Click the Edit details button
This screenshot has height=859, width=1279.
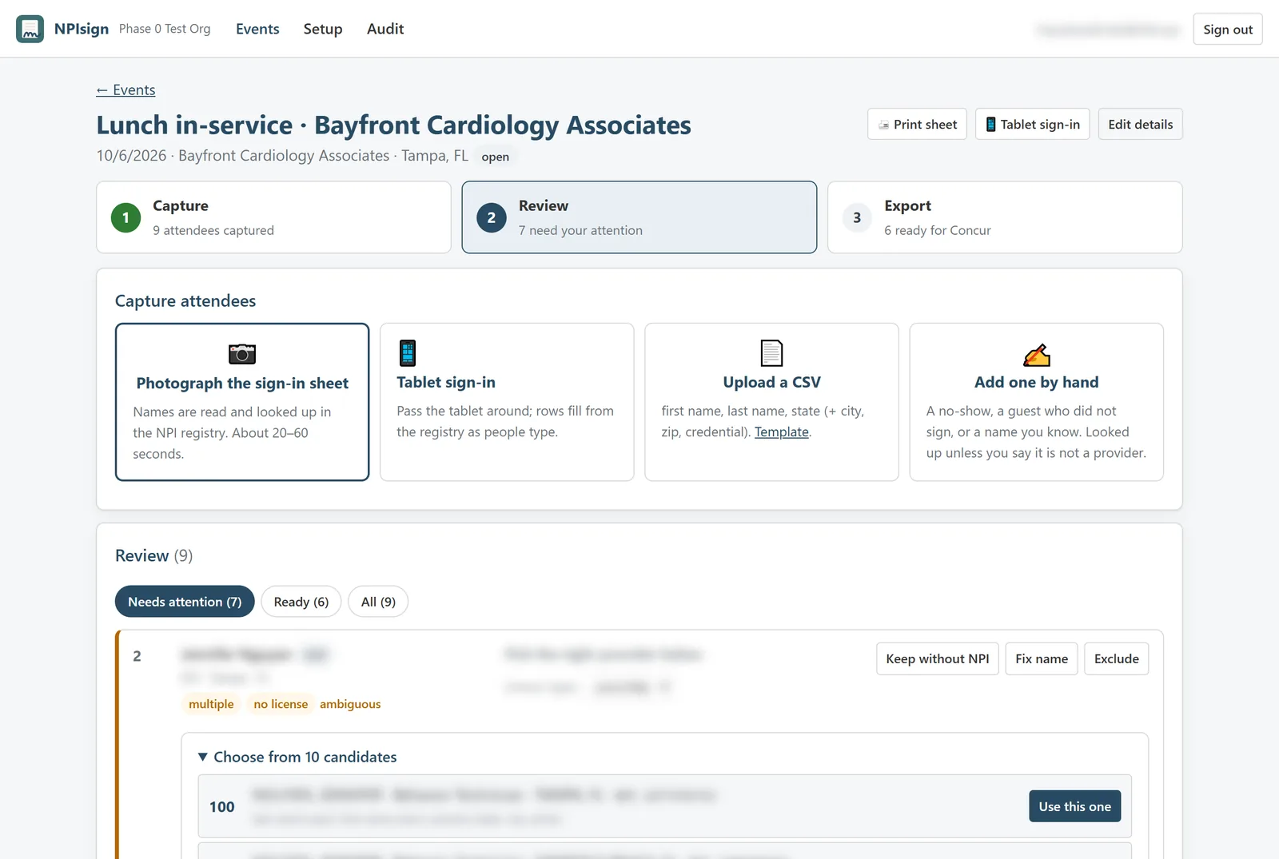coord(1141,124)
